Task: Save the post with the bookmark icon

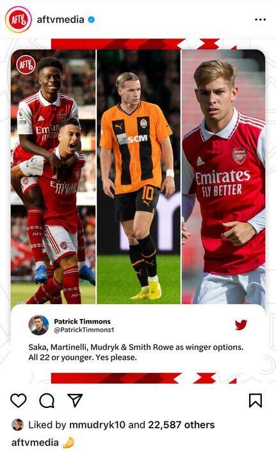Action: (x=256, y=400)
